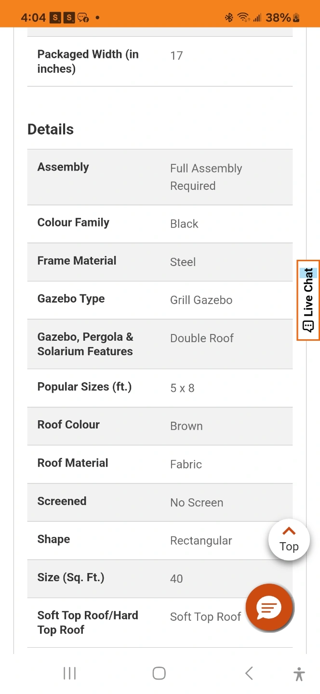Select the Popular Sizes 5 x 8 value
This screenshot has height=694, width=320.
pyautogui.click(x=182, y=388)
